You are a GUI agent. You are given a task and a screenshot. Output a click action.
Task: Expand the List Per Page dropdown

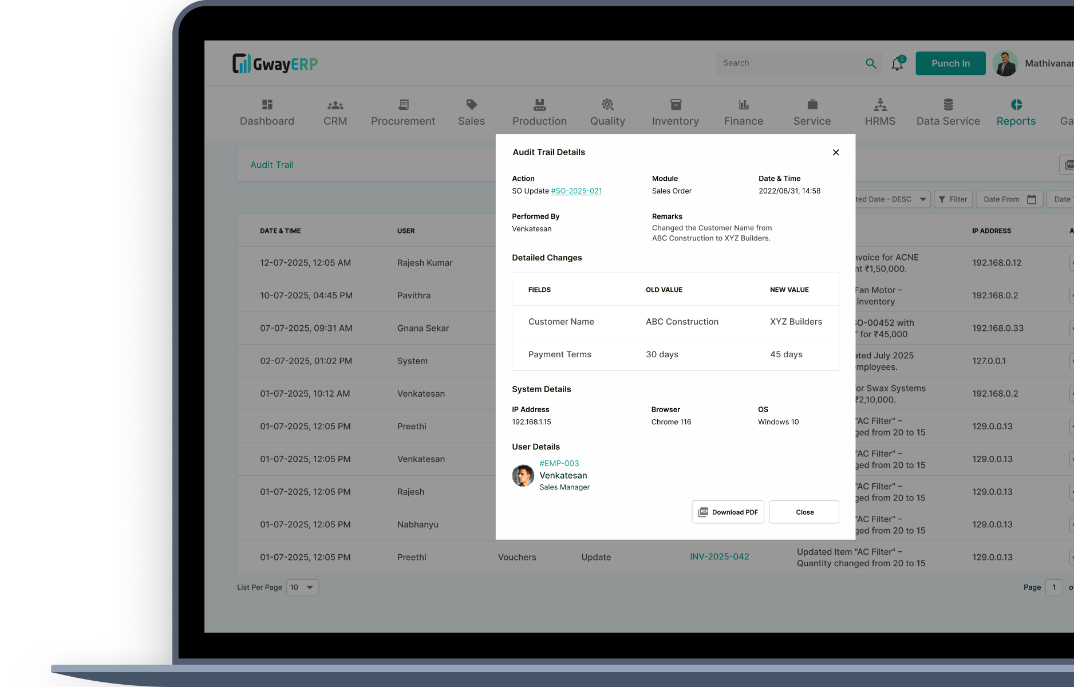302,587
